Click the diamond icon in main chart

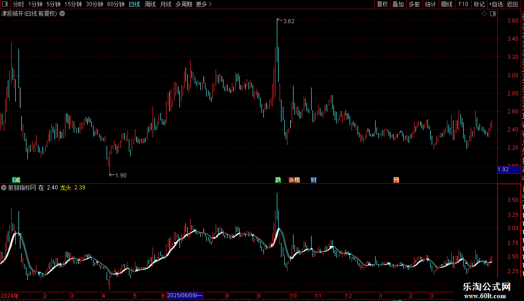(484, 14)
